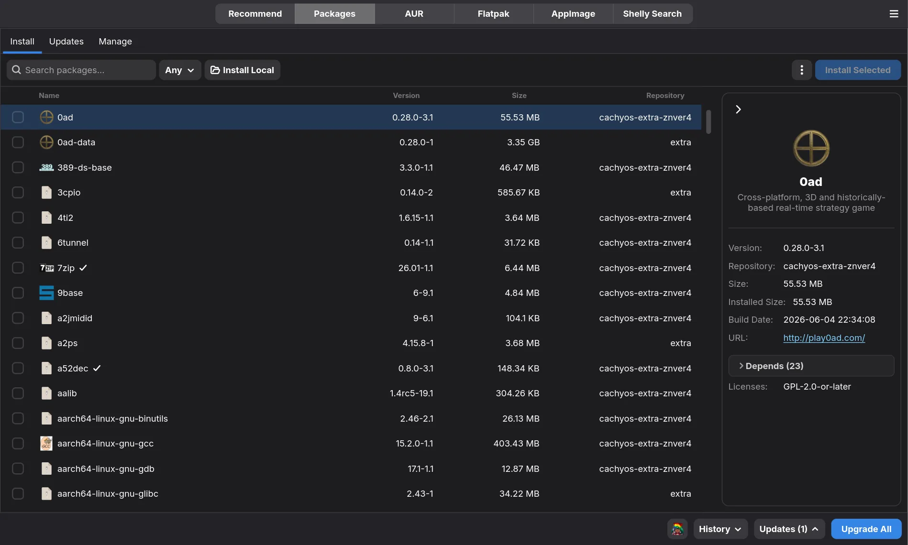Open the Manage sub-tab

[115, 42]
